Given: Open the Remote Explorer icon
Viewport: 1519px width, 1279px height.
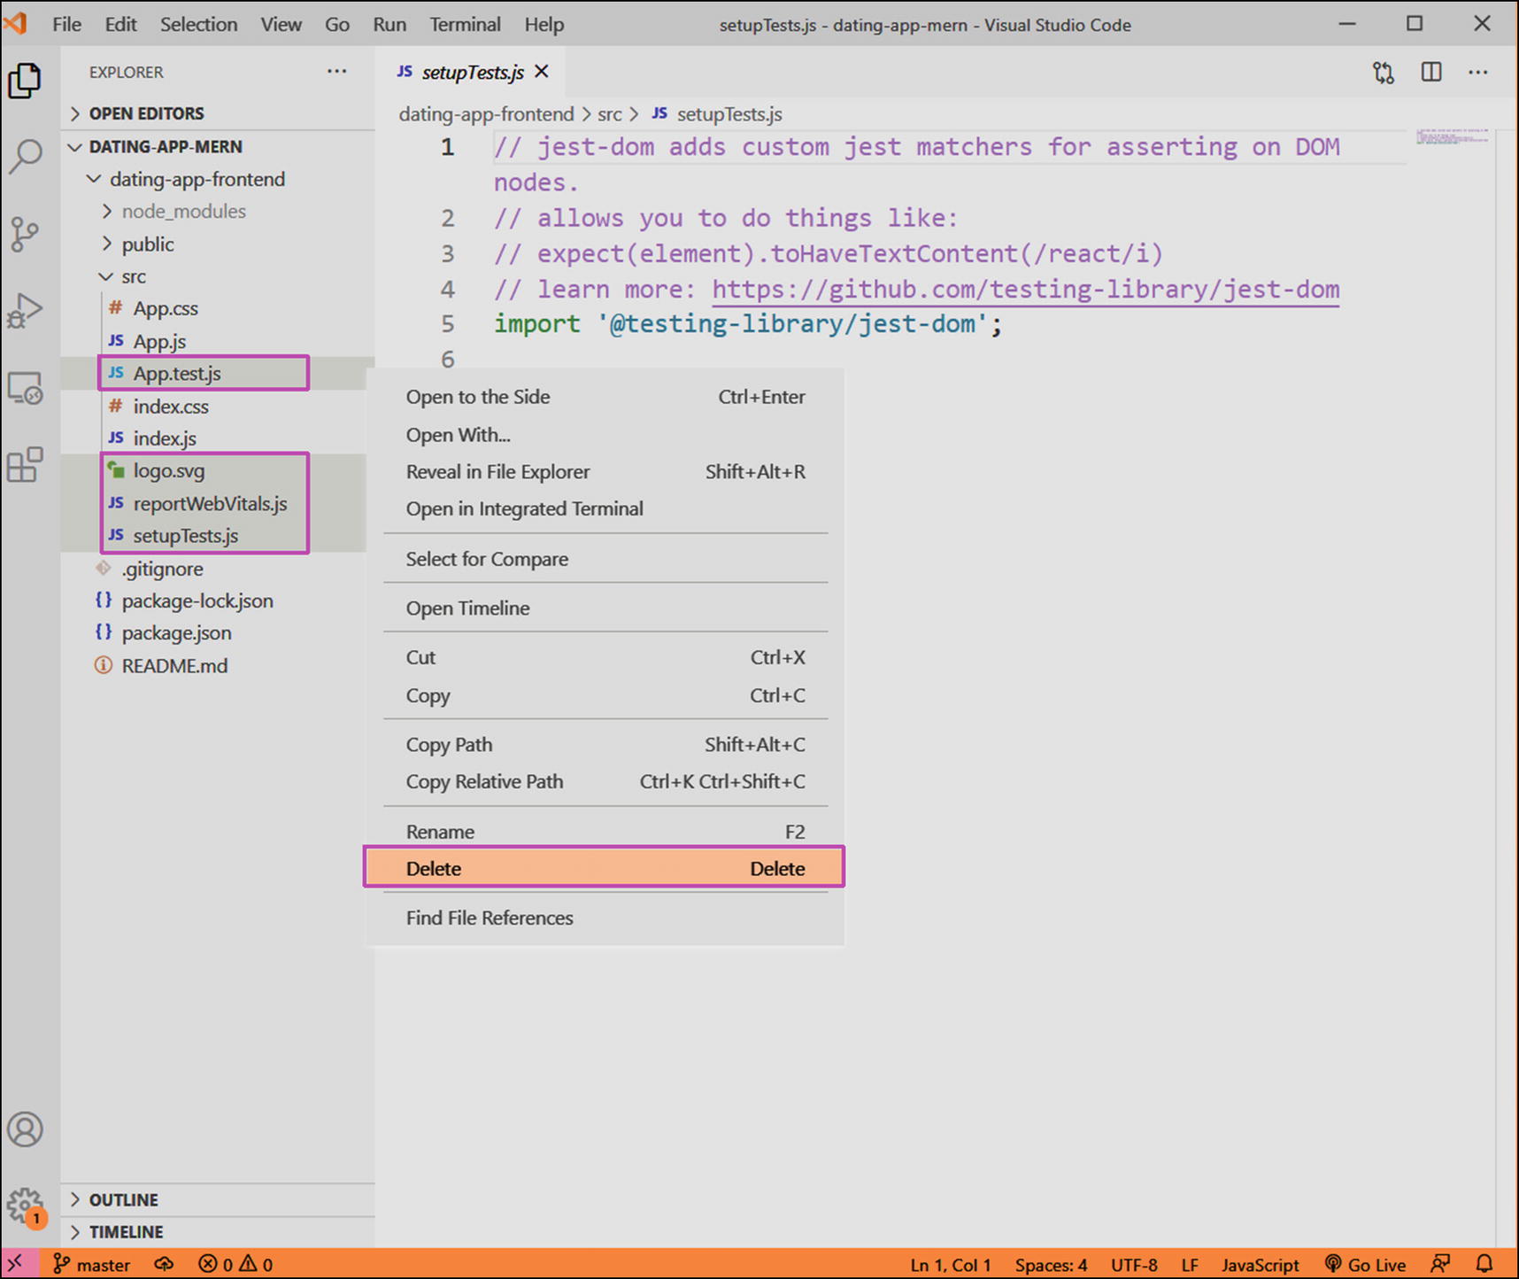Looking at the screenshot, I should coord(26,388).
